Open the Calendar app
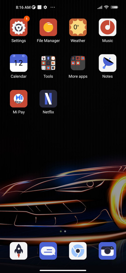 click(x=19, y=63)
